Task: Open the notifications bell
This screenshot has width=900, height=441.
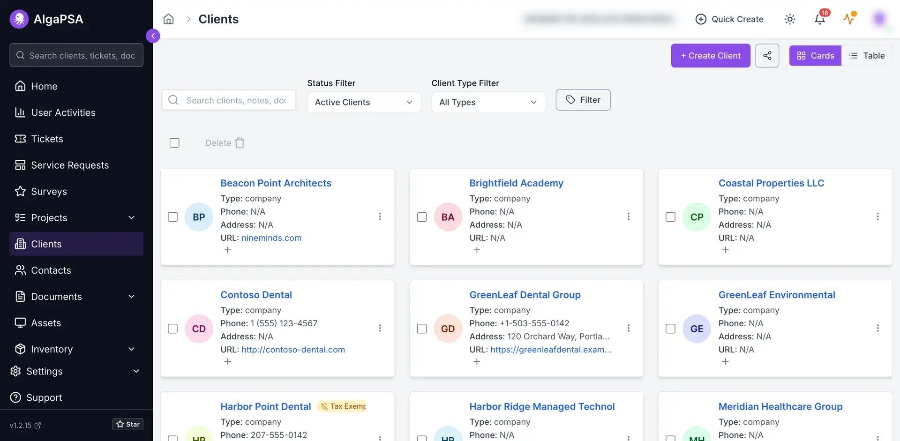Action: click(819, 19)
